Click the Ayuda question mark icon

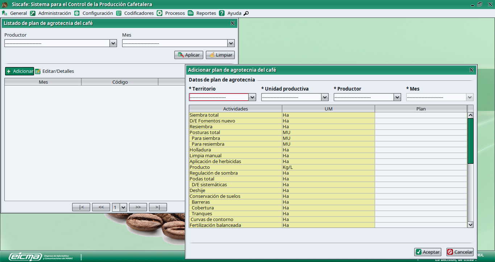tap(222, 13)
